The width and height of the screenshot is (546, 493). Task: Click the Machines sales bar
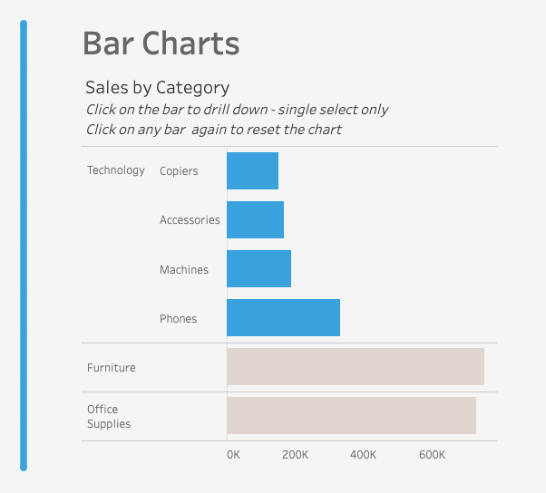pyautogui.click(x=258, y=269)
